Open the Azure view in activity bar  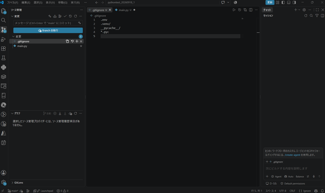tap(3, 133)
